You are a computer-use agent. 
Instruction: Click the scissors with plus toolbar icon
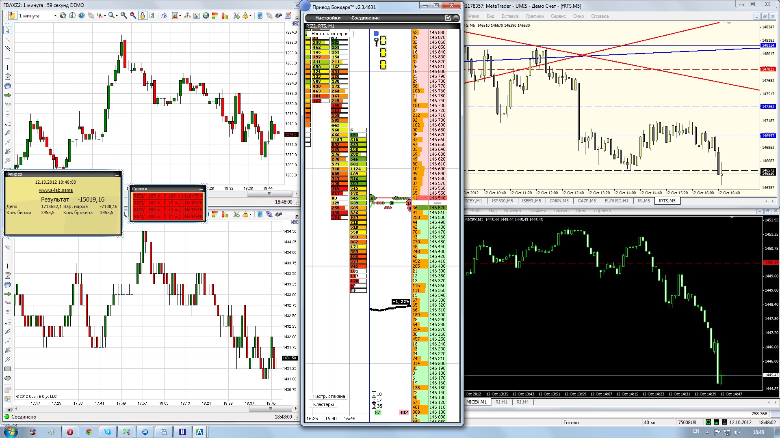[x=236, y=15]
